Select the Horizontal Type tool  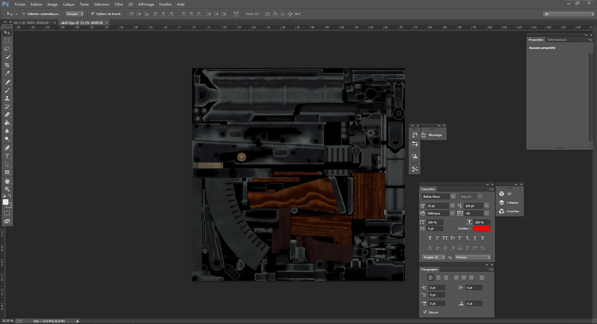pyautogui.click(x=7, y=156)
